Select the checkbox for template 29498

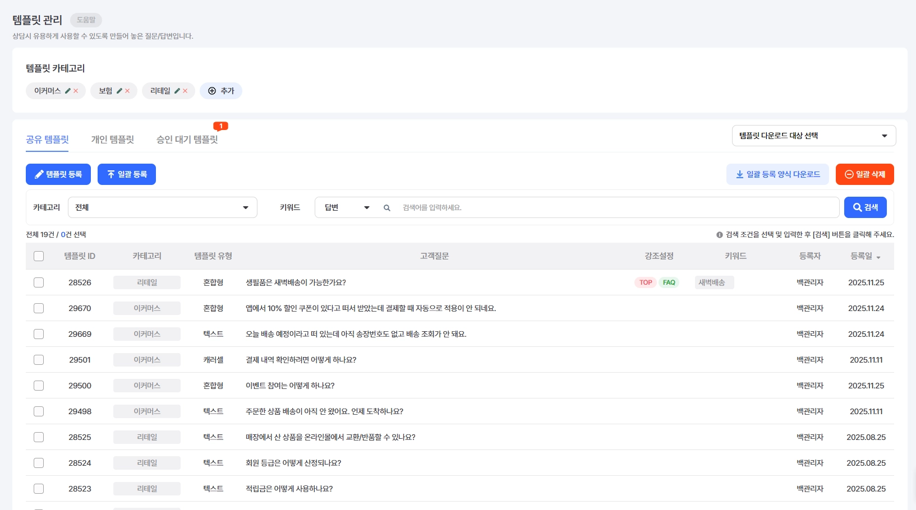[x=39, y=411]
